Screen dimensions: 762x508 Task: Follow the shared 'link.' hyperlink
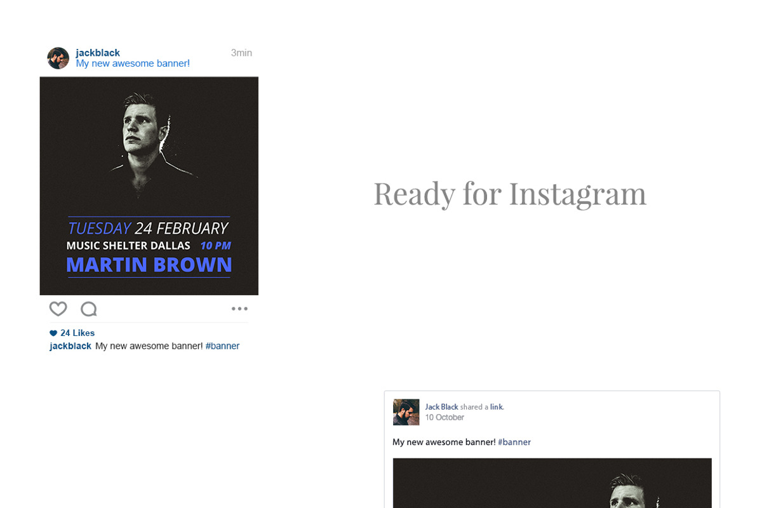[x=497, y=407]
